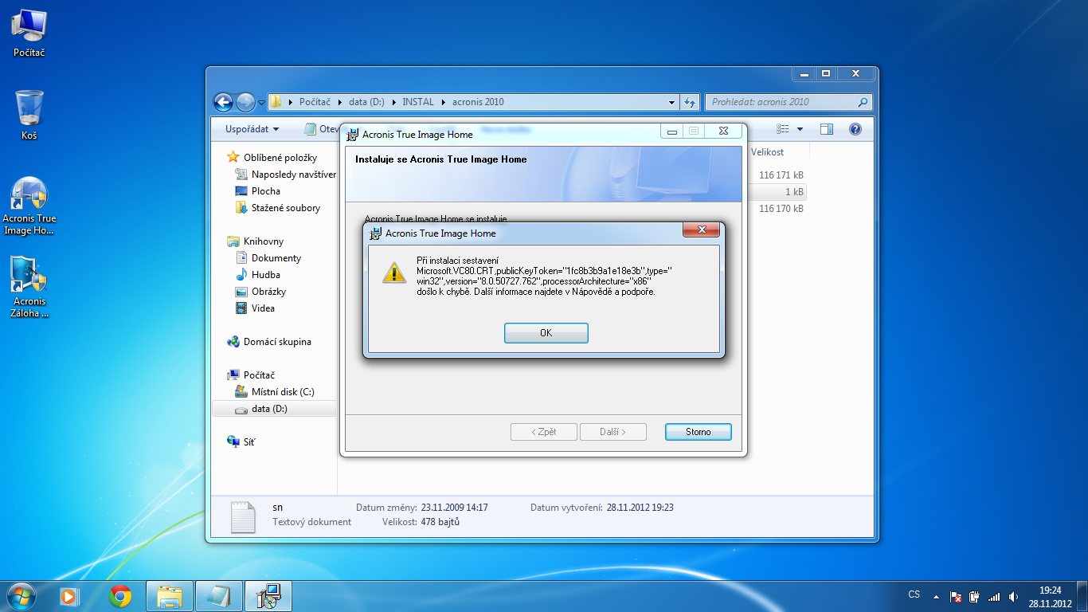
Task: Click data (D:) in the address bar breadcrumb
Action: (x=367, y=102)
